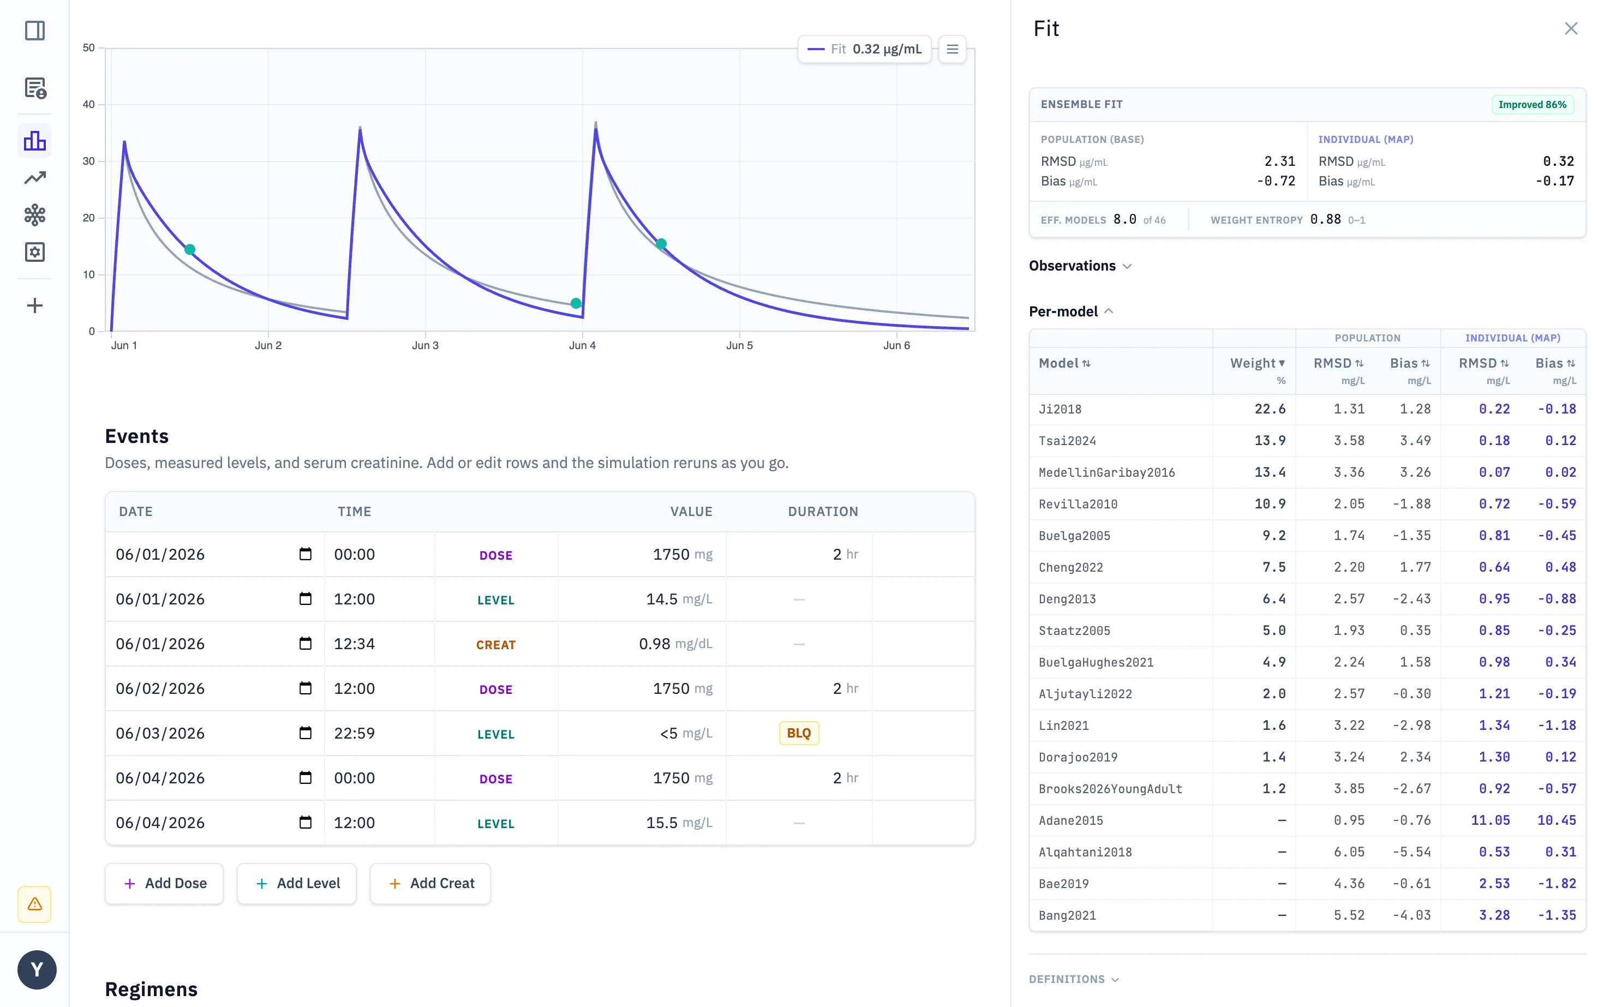Screen dimensions: 1604x1007
Task: Sort by Individual MAP Bias column
Action: point(1555,364)
